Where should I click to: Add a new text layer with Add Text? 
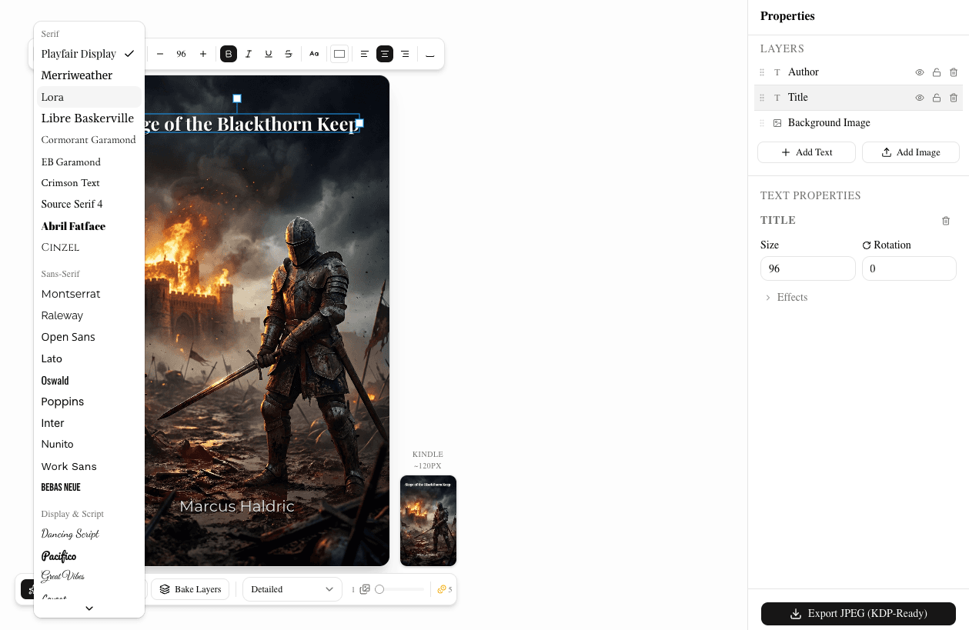806,152
